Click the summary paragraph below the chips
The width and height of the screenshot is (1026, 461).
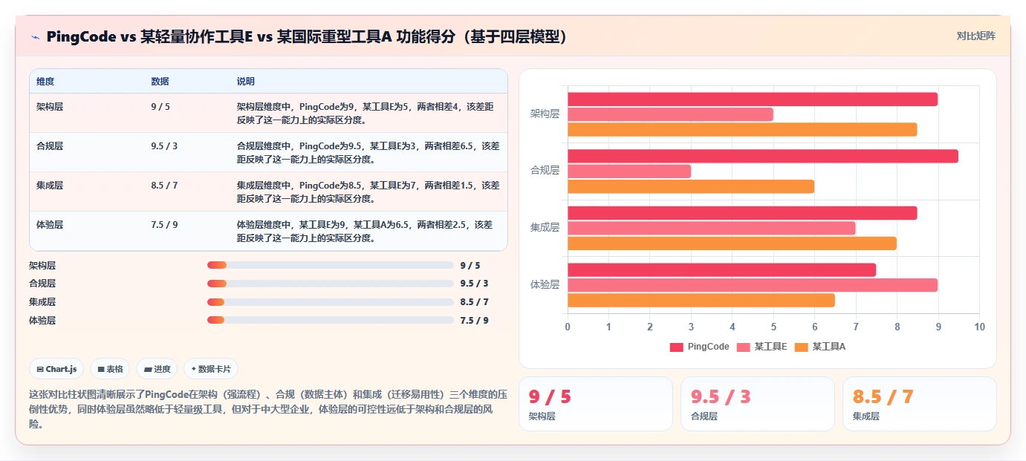[x=267, y=409]
